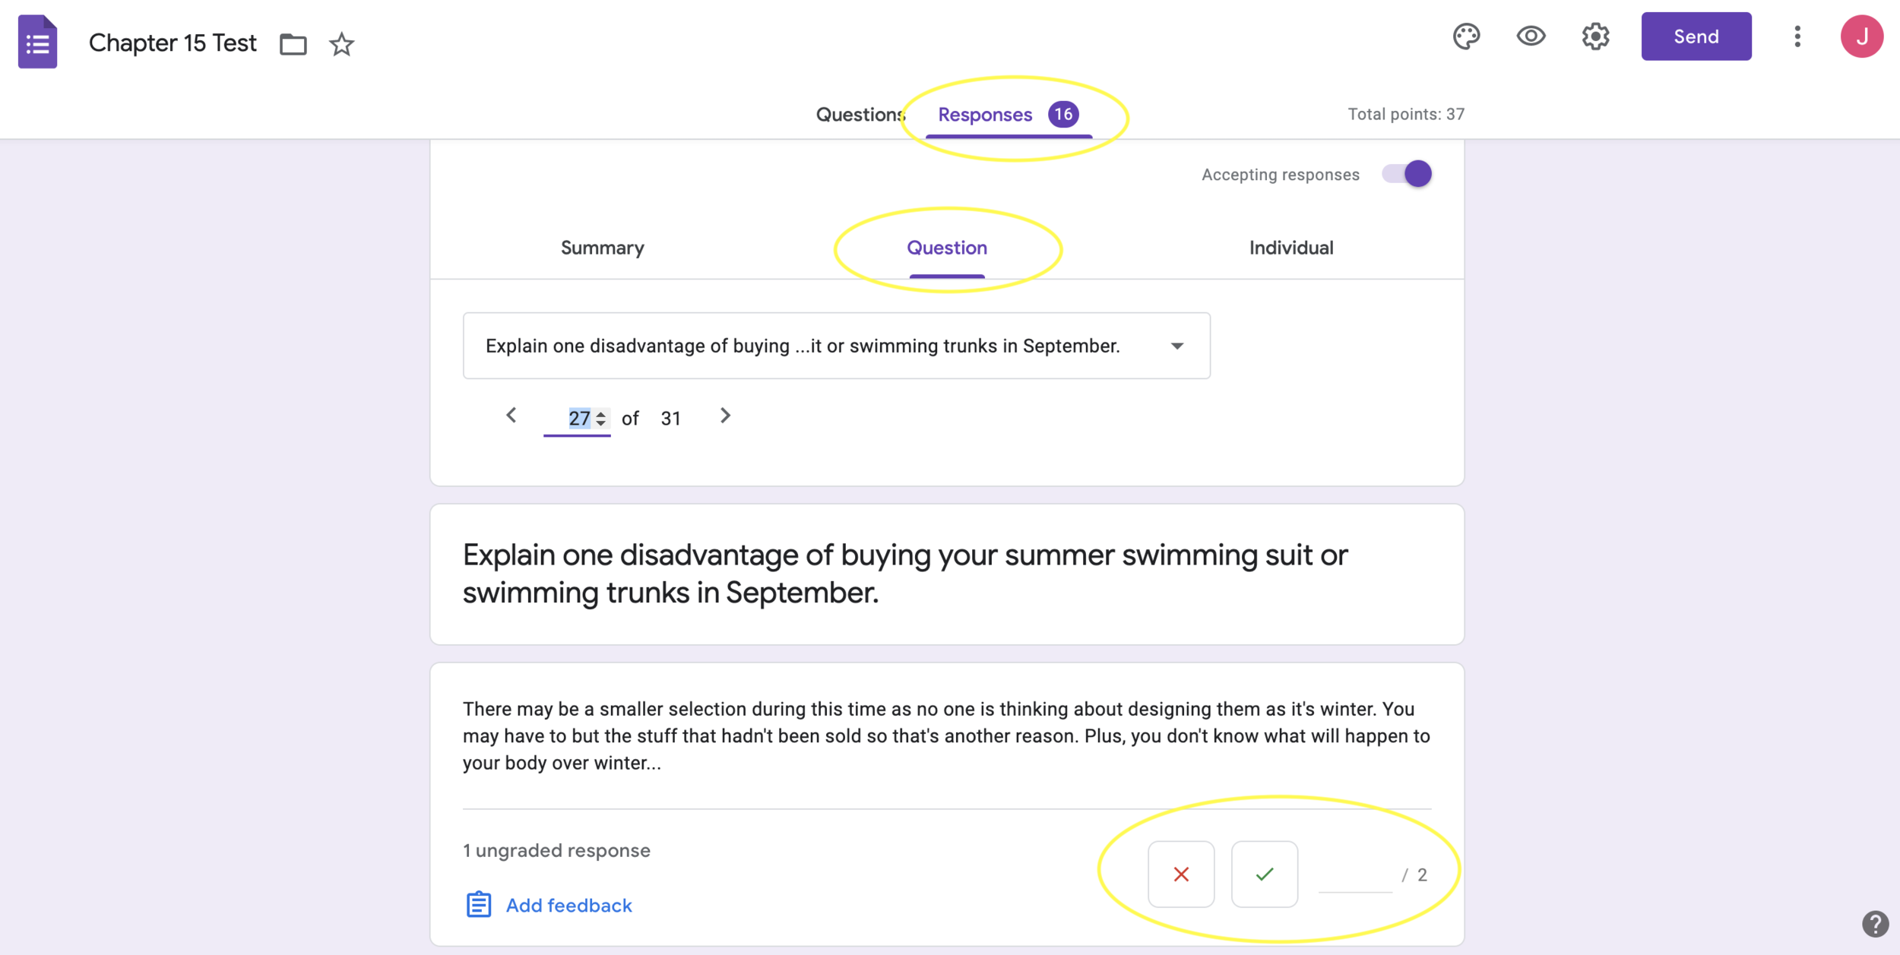Open the more options menu
Screen dimensions: 1900x955
[1797, 36]
